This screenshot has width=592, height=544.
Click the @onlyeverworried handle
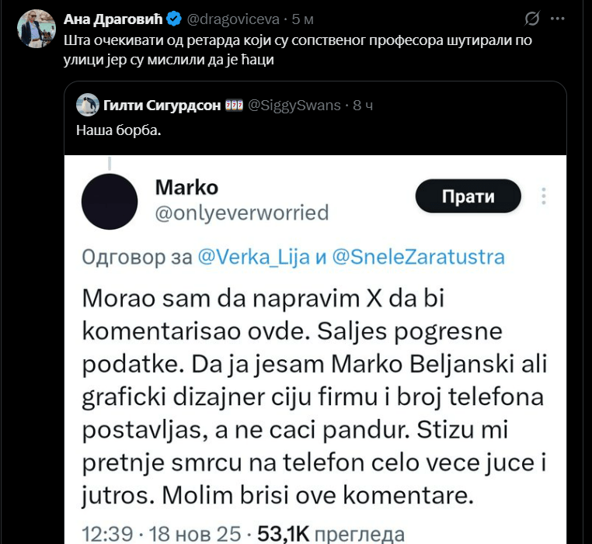point(242,213)
